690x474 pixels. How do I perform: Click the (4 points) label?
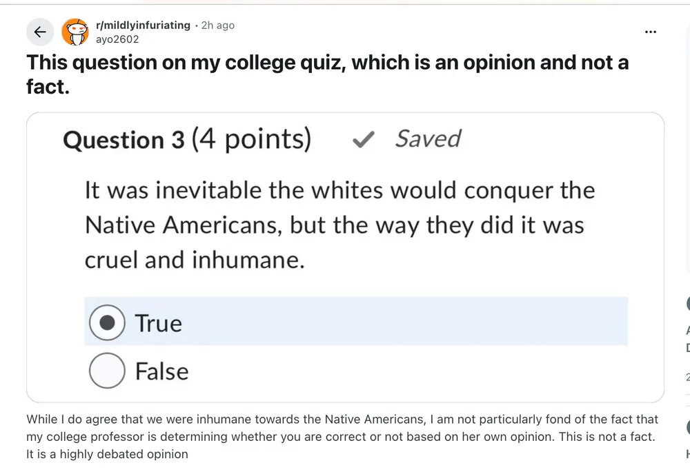(x=251, y=140)
